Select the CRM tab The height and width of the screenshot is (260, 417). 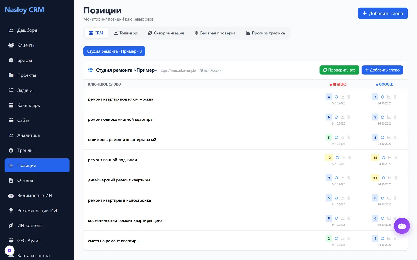click(x=96, y=33)
